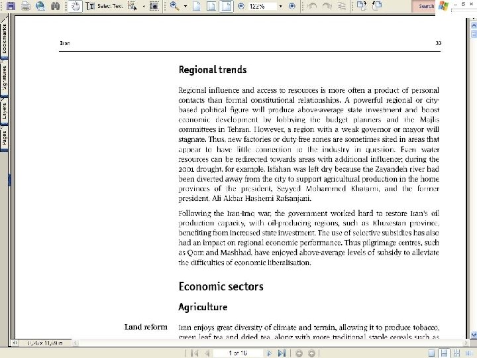Click the horizontal scrollbar left arrow
The height and width of the screenshot is (358, 477).
(76, 343)
